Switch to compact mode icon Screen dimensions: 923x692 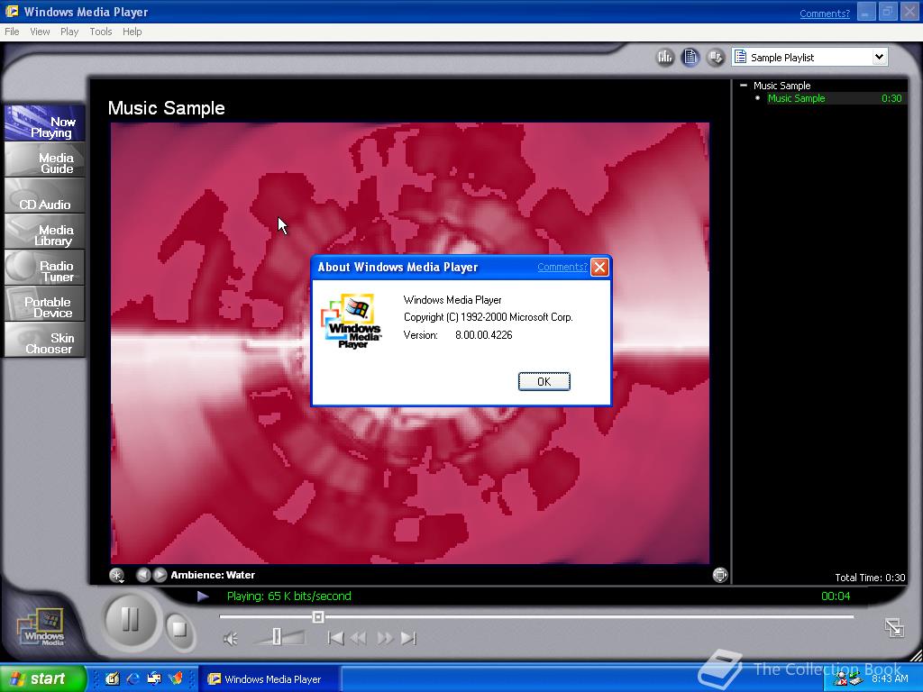(894, 627)
